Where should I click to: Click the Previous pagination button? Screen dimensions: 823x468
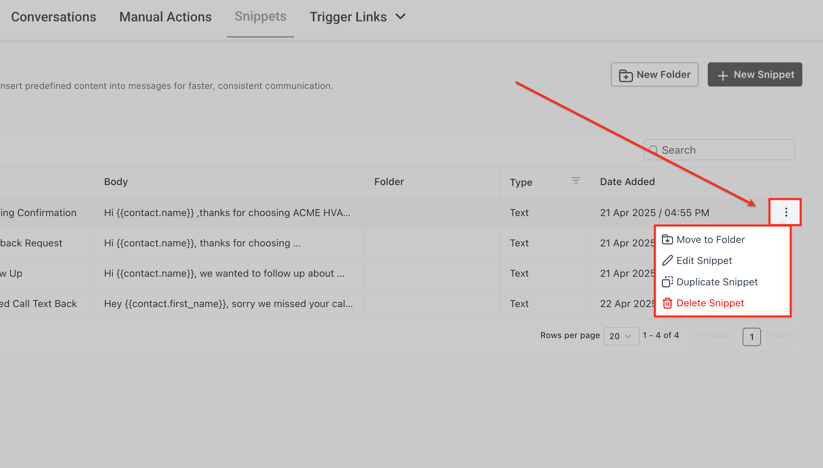[714, 335]
